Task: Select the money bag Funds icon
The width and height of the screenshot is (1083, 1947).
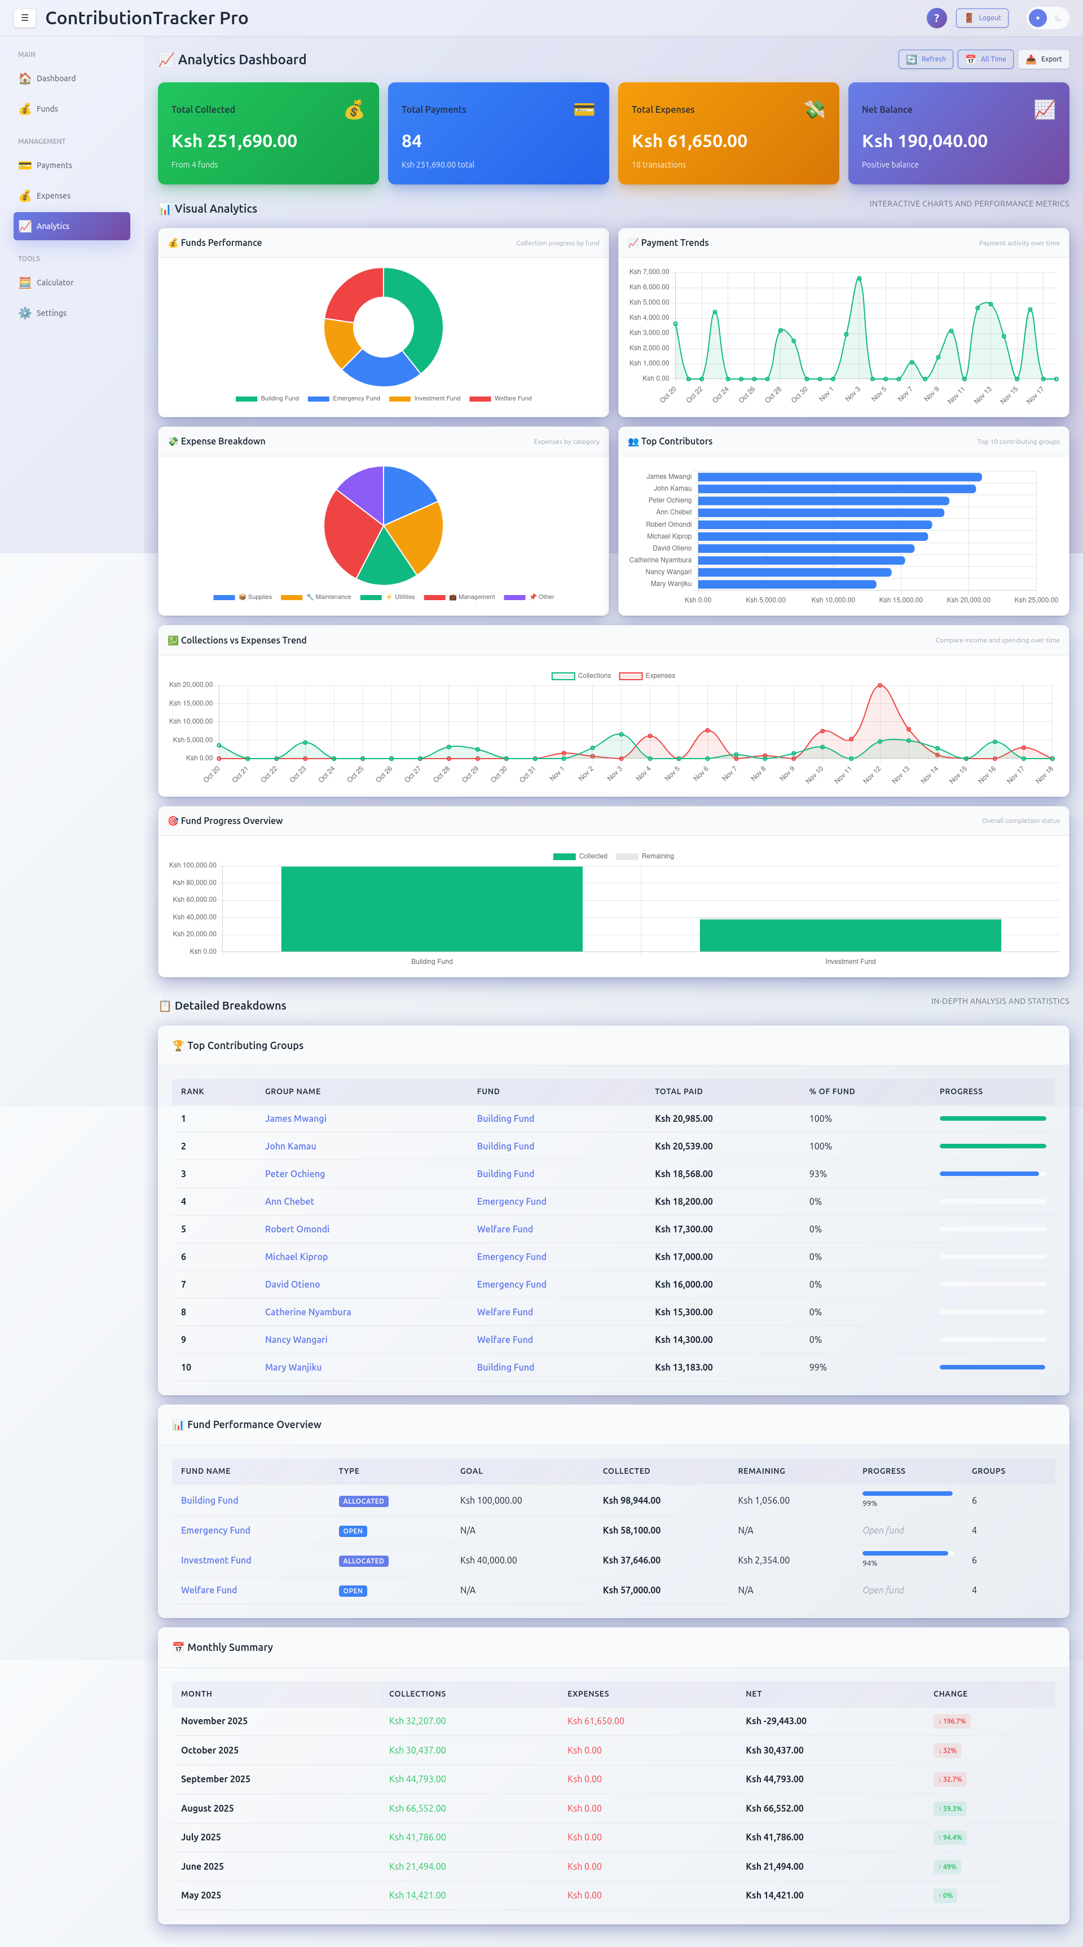Action: [x=26, y=108]
